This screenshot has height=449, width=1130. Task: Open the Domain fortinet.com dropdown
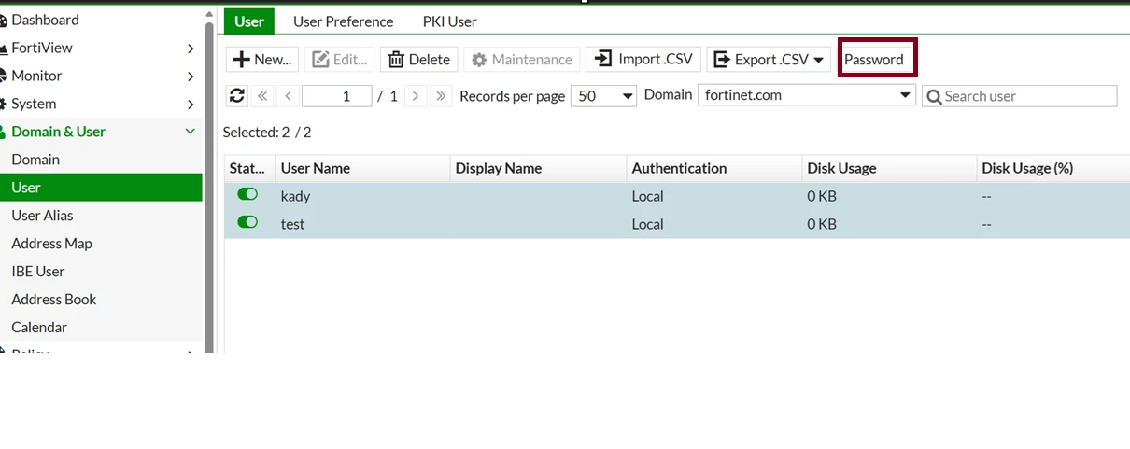(807, 95)
